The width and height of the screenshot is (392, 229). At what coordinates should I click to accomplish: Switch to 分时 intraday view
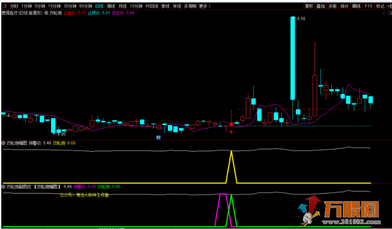pyautogui.click(x=14, y=6)
